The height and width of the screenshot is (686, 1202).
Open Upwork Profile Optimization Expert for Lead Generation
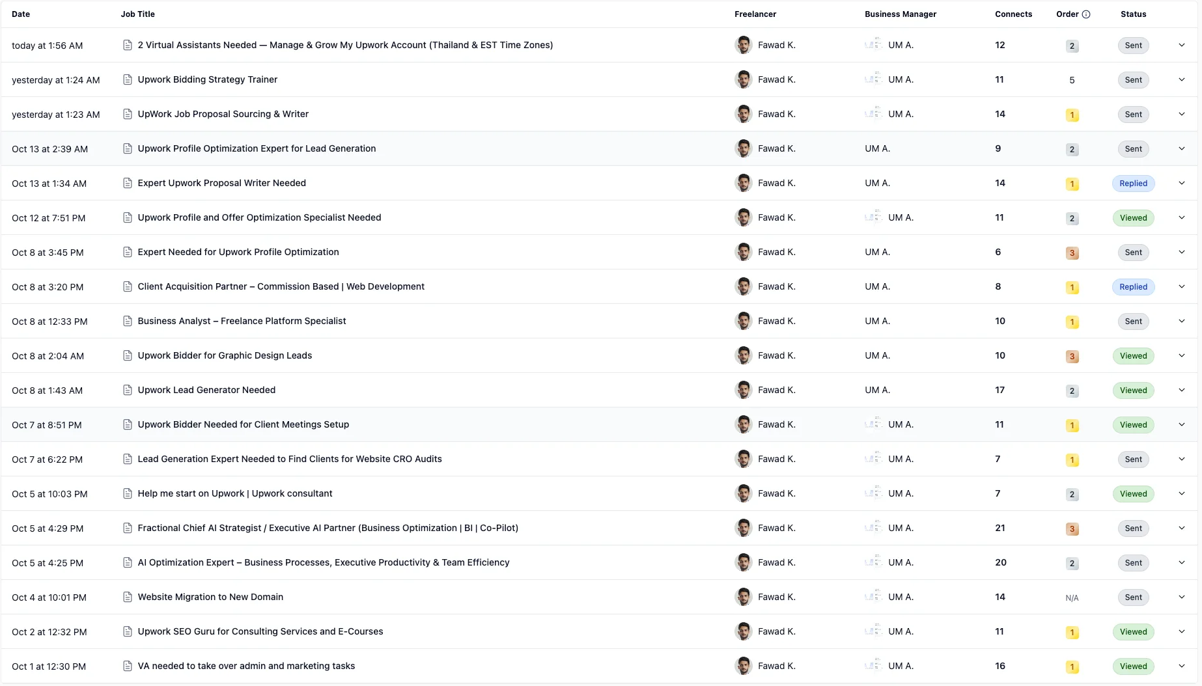(257, 148)
